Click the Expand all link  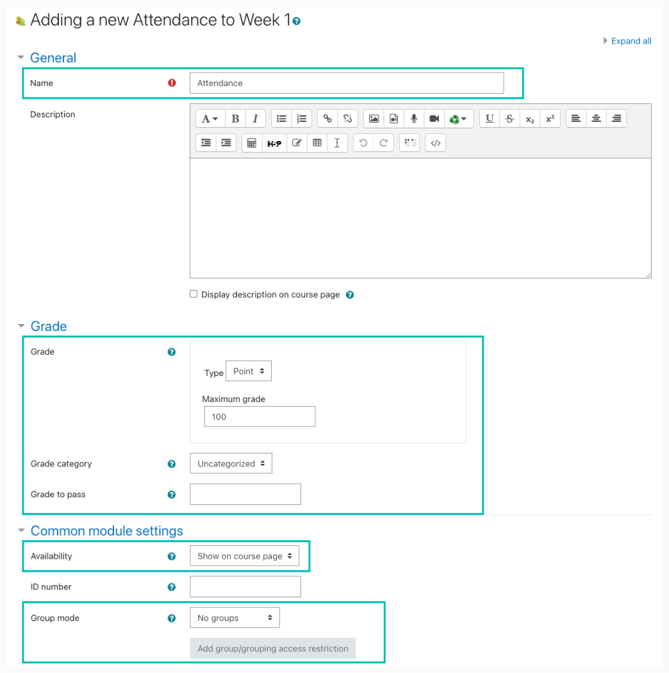point(631,40)
